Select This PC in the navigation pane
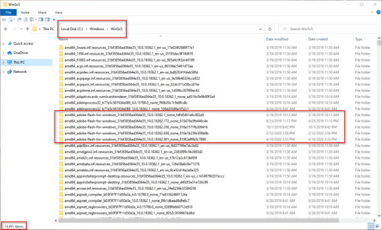Viewport: 382px width, 230px height. pyautogui.click(x=19, y=62)
